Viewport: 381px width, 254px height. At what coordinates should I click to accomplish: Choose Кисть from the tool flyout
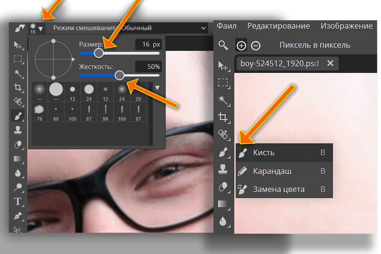click(284, 152)
